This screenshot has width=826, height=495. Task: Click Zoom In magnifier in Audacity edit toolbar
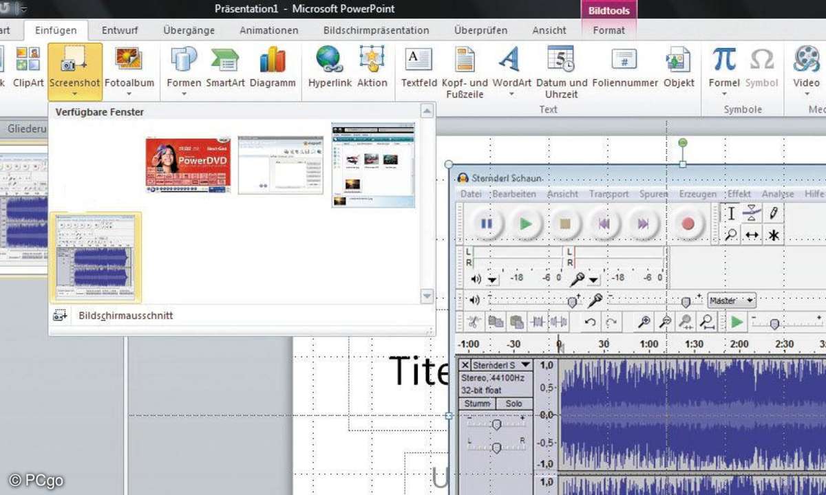(x=645, y=322)
